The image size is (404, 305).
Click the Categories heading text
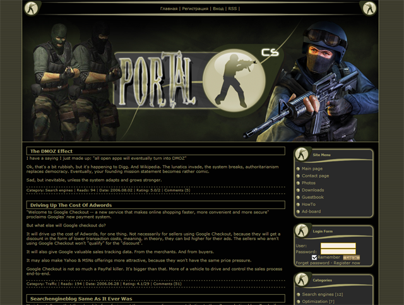click(x=323, y=280)
